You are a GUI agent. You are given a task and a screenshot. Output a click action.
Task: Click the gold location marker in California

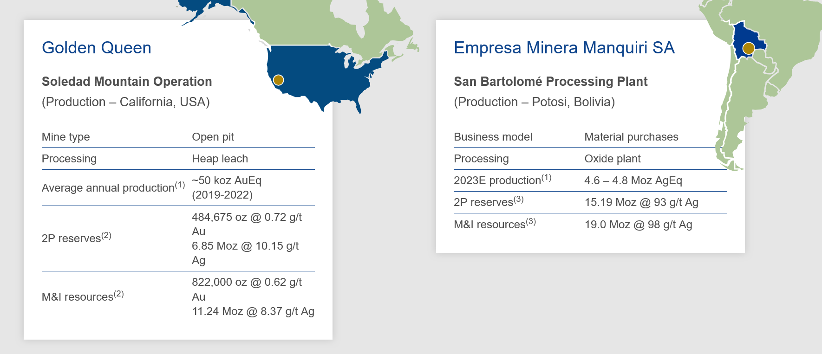278,80
